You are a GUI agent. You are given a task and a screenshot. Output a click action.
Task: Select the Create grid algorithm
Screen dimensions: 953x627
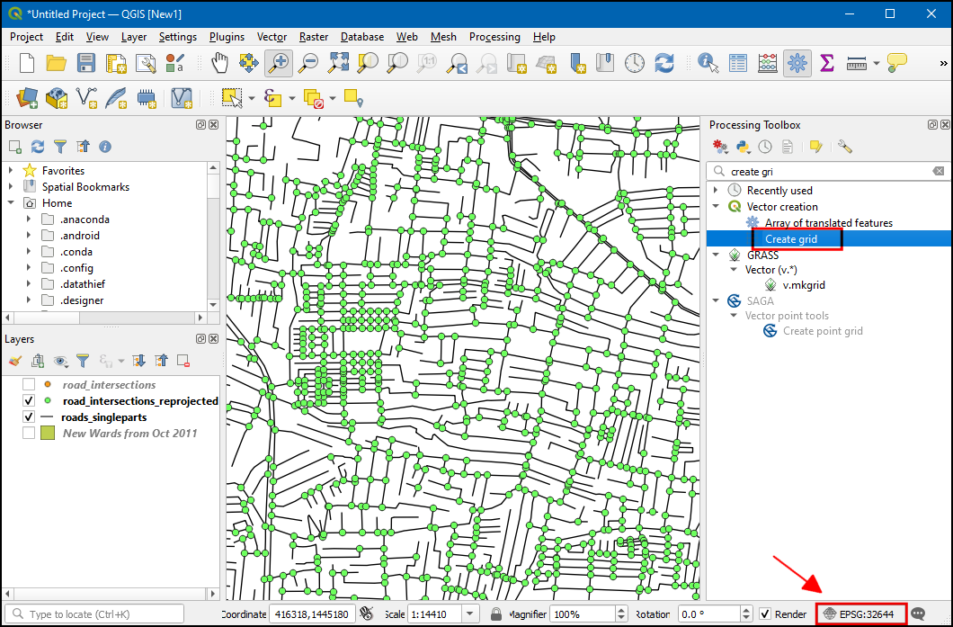click(791, 239)
